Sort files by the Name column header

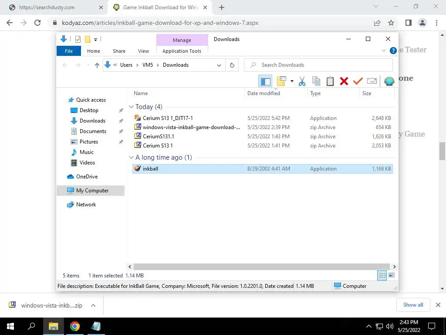tap(141, 93)
